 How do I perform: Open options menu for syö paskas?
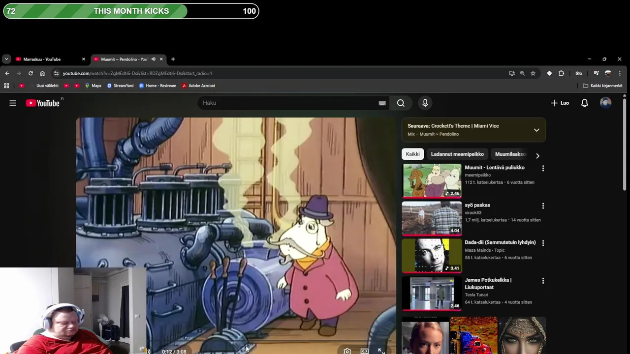(x=543, y=206)
